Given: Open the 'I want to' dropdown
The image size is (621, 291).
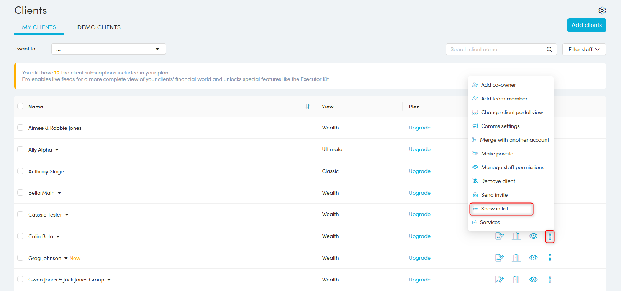Looking at the screenshot, I should (x=109, y=49).
